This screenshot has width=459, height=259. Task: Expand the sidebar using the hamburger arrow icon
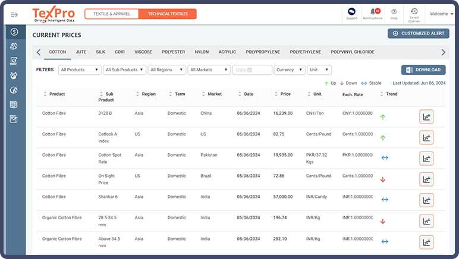(14, 14)
